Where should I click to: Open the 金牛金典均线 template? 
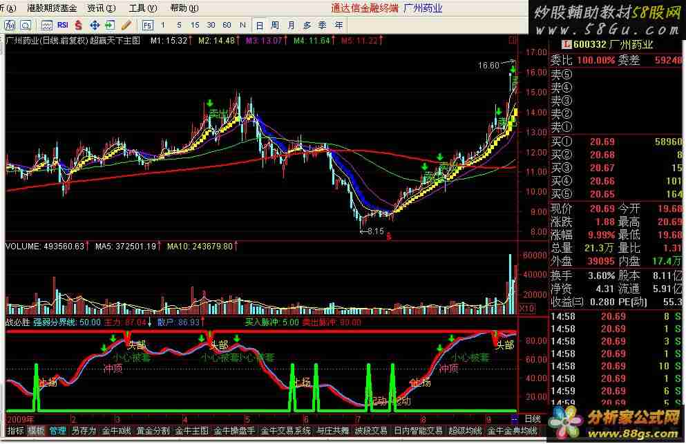coord(512,431)
